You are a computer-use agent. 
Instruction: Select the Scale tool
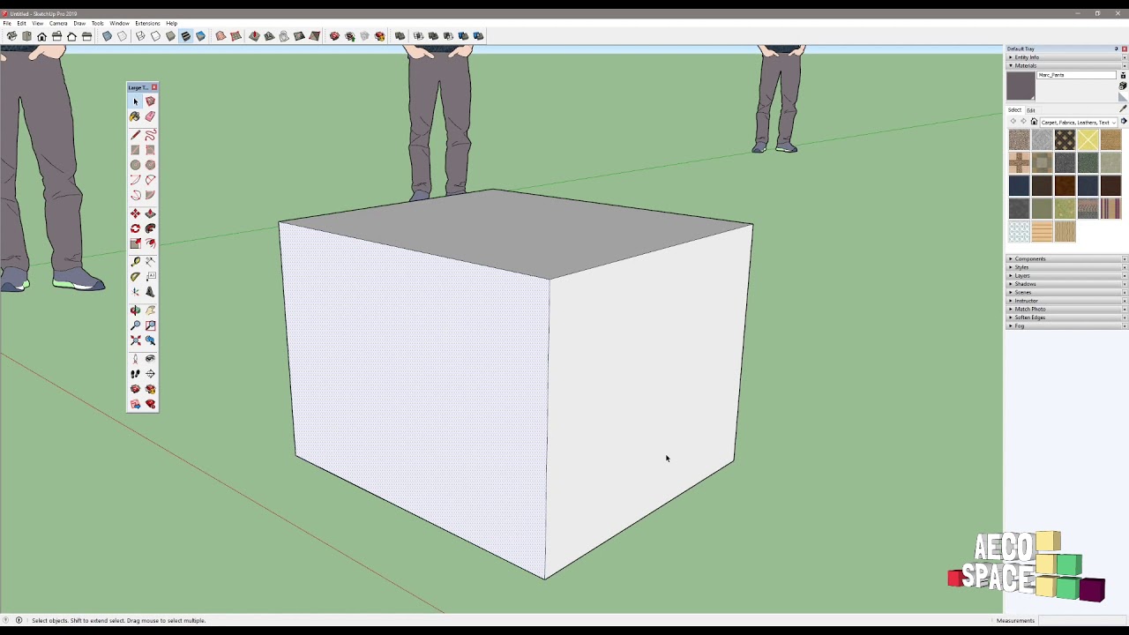[135, 243]
